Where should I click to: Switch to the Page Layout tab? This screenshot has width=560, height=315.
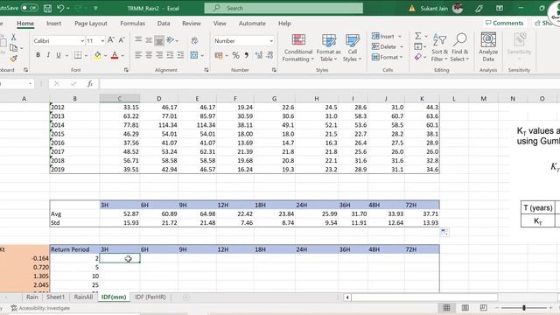tap(91, 24)
